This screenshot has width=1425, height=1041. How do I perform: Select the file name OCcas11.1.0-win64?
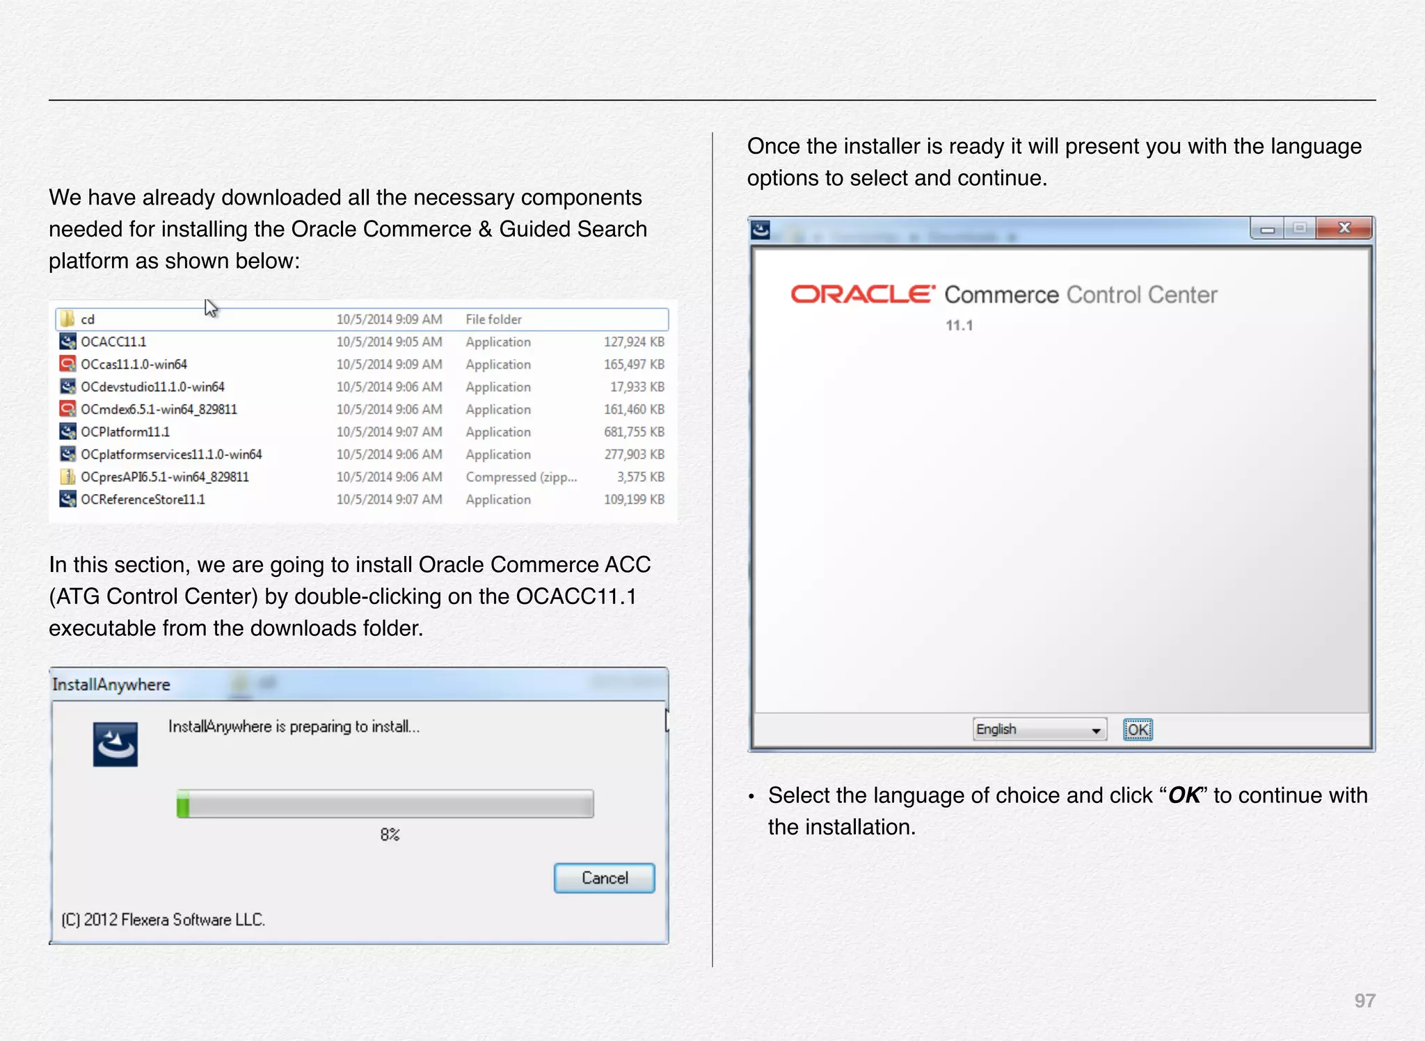(x=134, y=364)
